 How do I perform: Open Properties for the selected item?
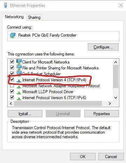point(101,114)
